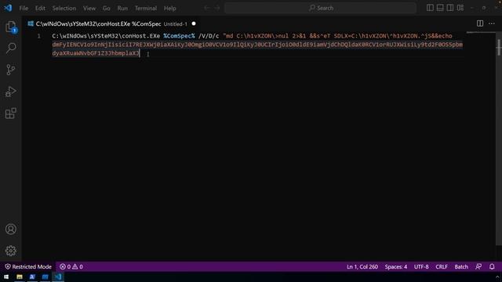Click the editor vertical scrollbar

pos(499,139)
